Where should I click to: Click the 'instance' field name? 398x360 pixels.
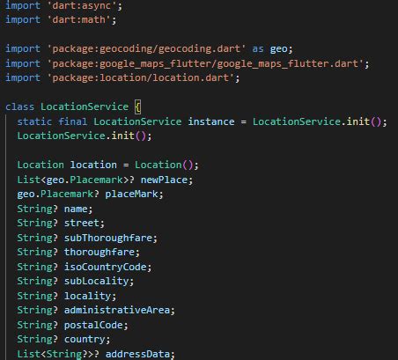[x=211, y=121]
